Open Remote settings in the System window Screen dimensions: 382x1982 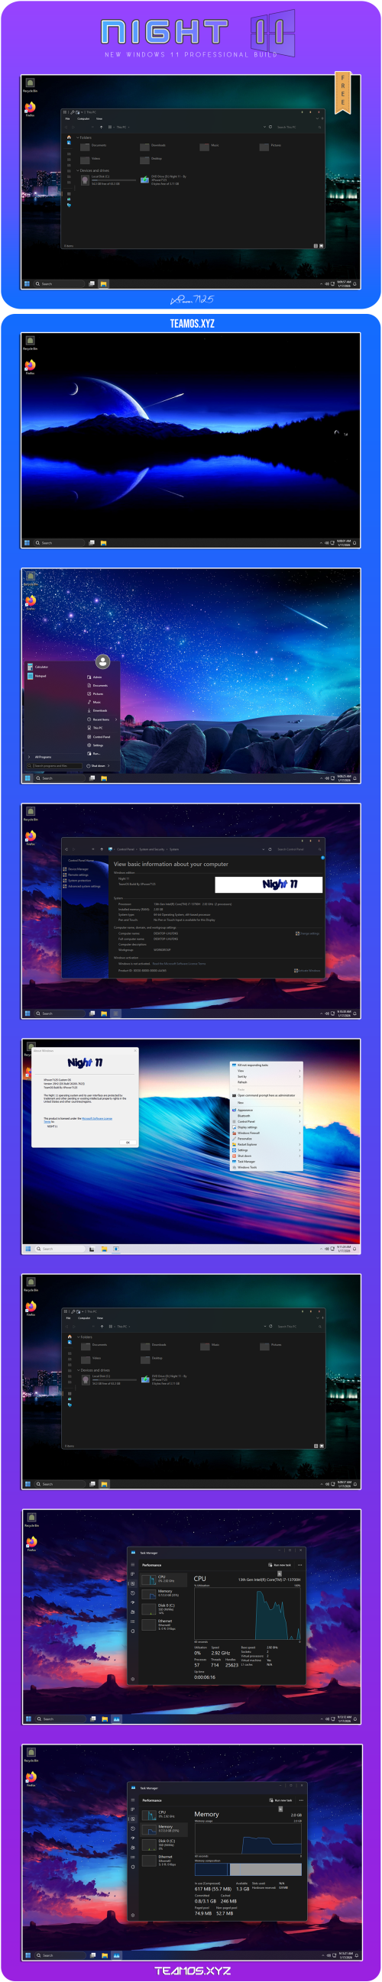(x=76, y=875)
